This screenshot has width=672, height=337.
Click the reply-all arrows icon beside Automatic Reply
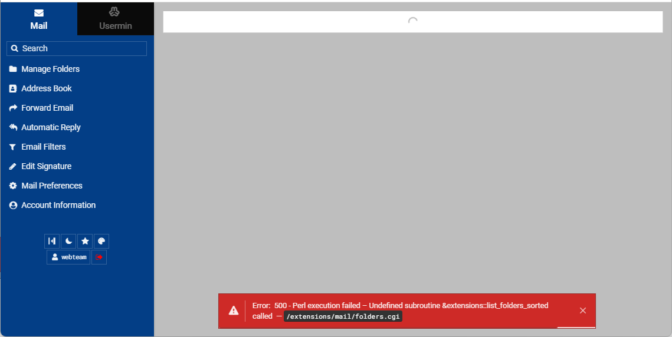(x=13, y=127)
